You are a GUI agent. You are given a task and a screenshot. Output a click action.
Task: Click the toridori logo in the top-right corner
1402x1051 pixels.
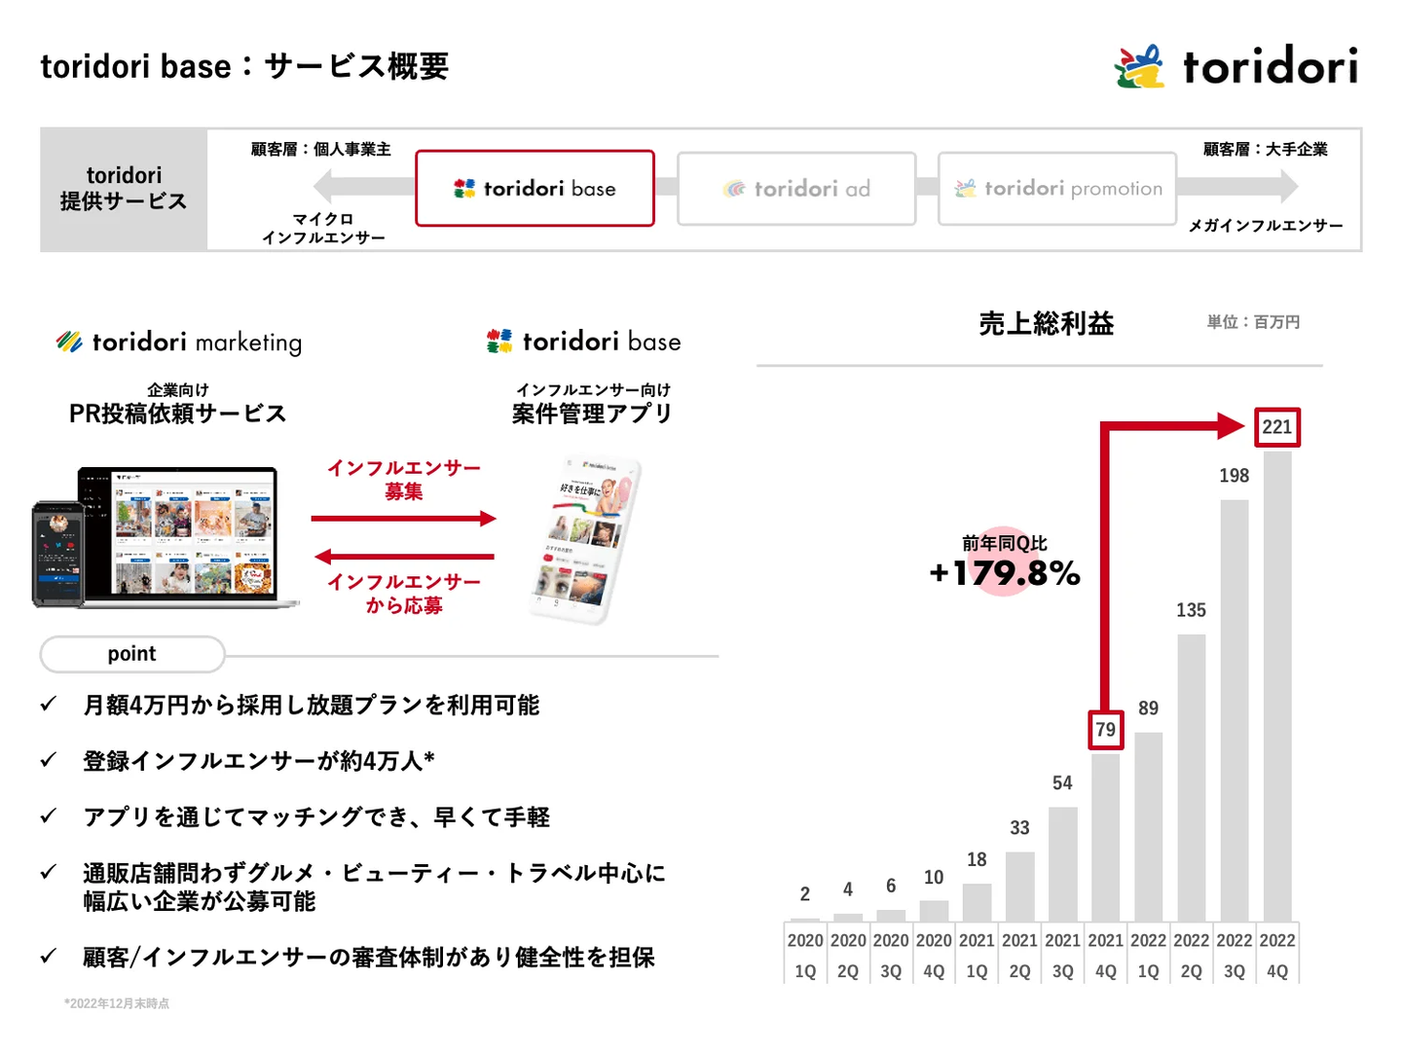[x=1236, y=66]
